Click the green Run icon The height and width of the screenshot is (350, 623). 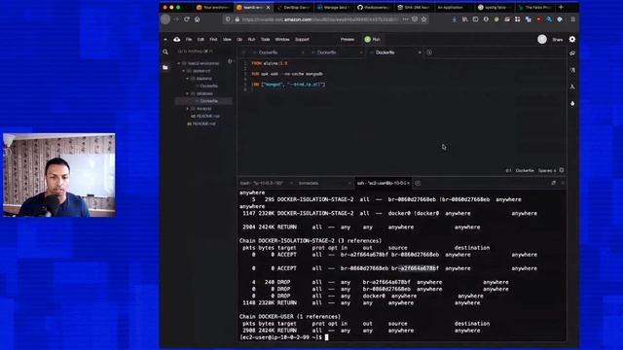(x=368, y=39)
